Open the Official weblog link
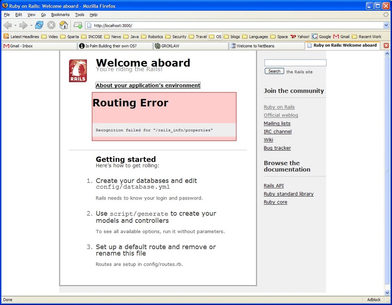The width and height of the screenshot is (392, 305). tap(281, 115)
